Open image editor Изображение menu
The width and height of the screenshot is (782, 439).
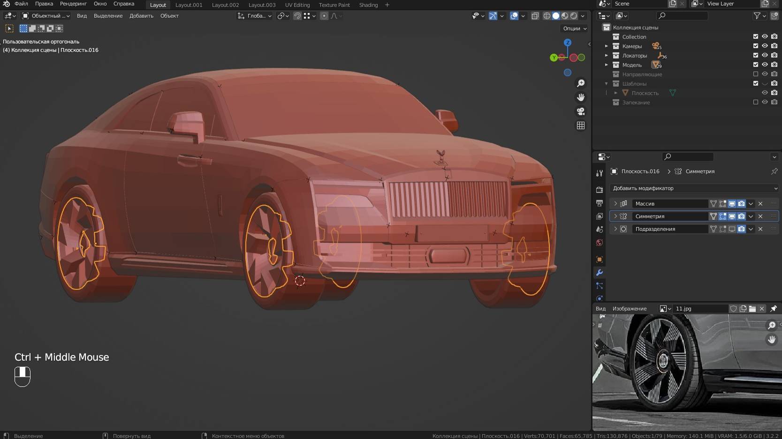point(630,308)
